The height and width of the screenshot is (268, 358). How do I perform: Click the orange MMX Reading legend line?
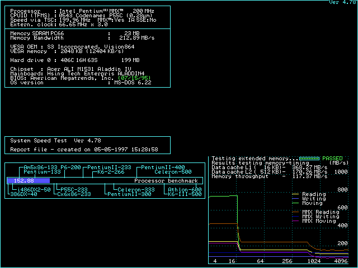pyautogui.click(x=295, y=212)
